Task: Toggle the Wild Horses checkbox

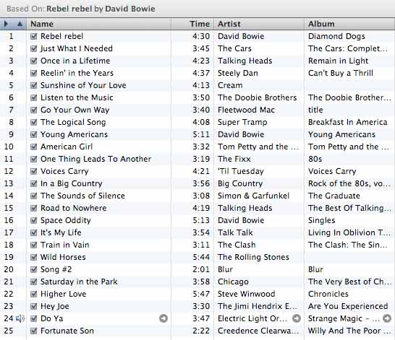Action: [33, 257]
